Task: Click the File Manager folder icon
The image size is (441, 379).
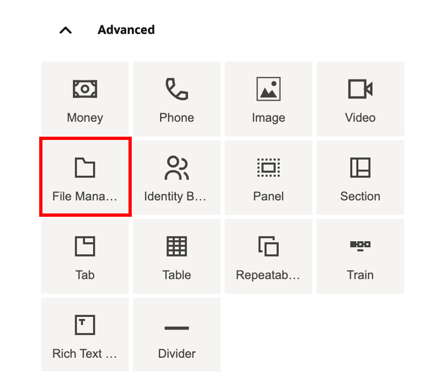Action: pos(85,168)
